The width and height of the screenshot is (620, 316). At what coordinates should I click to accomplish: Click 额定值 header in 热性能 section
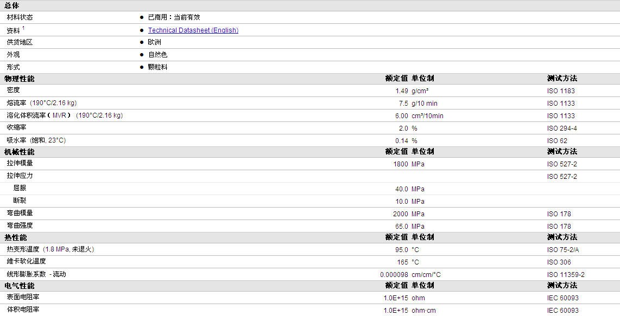tap(397, 237)
